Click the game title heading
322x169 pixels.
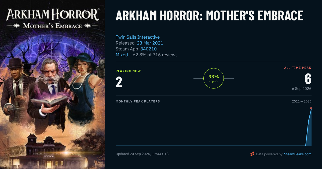pos(209,16)
